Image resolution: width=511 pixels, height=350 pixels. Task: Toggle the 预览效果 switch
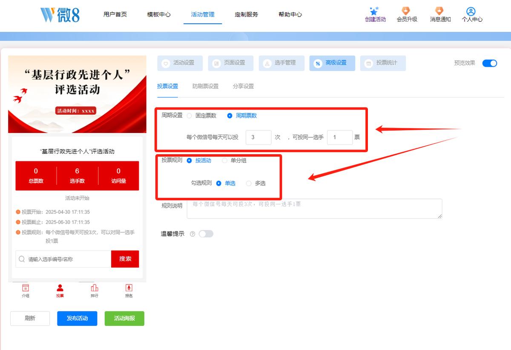490,63
